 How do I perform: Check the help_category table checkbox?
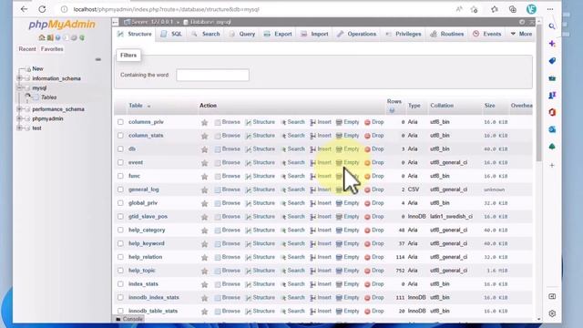tap(120, 230)
